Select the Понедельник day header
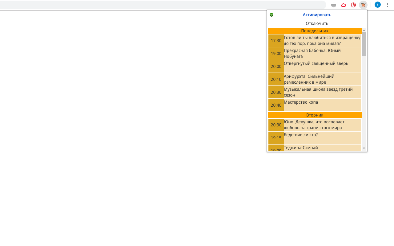 click(315, 31)
